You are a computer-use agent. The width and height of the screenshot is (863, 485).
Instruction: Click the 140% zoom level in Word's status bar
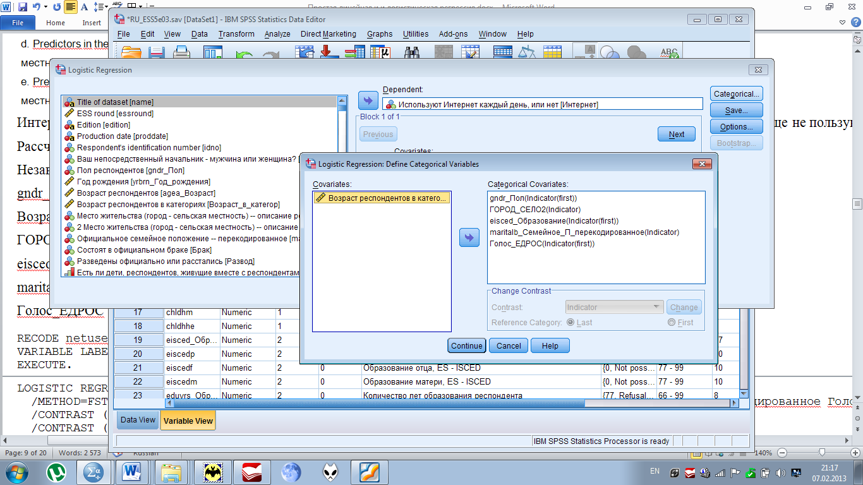coord(763,453)
